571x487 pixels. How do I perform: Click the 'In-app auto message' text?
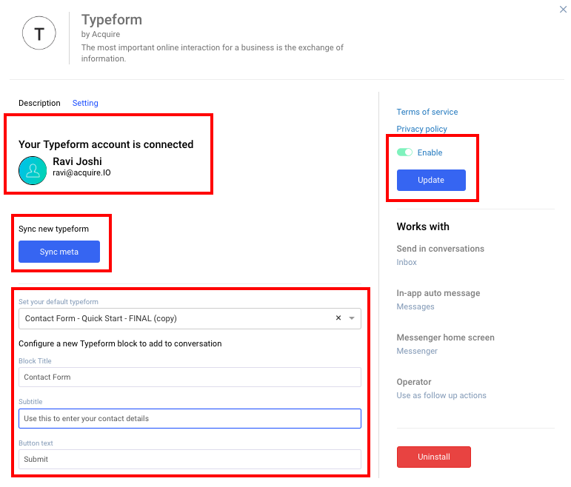click(438, 293)
